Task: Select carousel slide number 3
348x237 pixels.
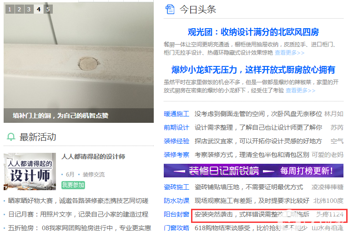Action: [x=29, y=9]
